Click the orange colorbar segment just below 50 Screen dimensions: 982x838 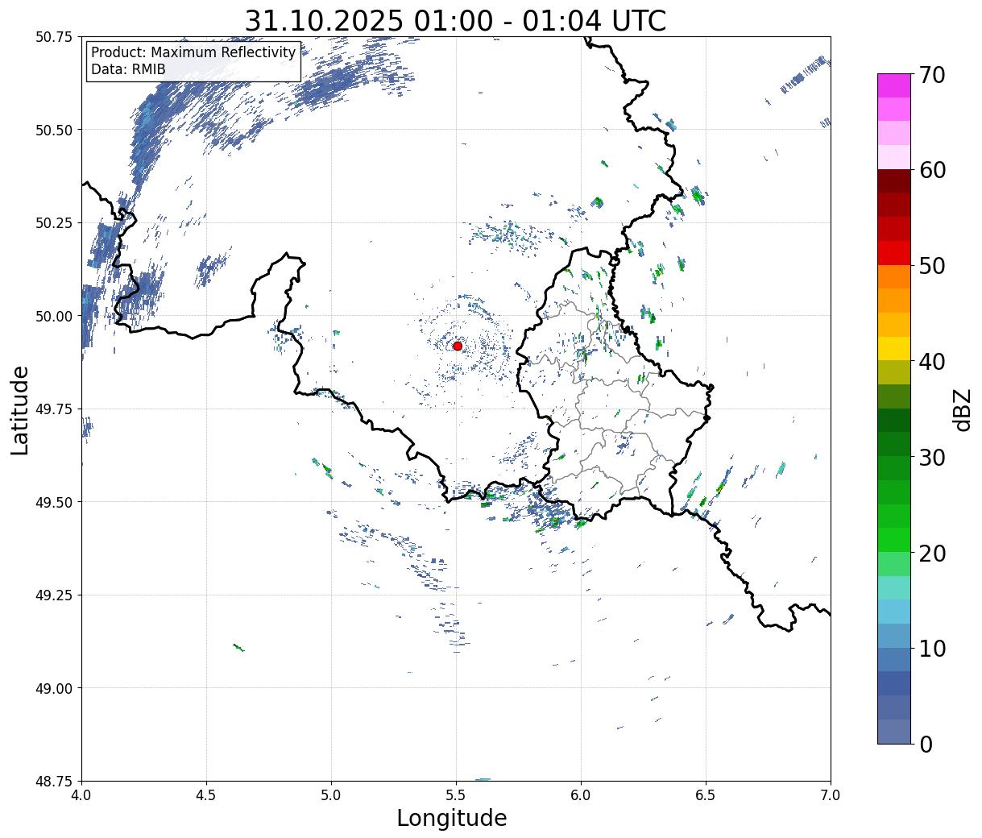(x=894, y=277)
